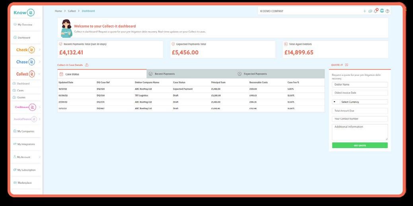Click the Additional Information text area

[360, 132]
